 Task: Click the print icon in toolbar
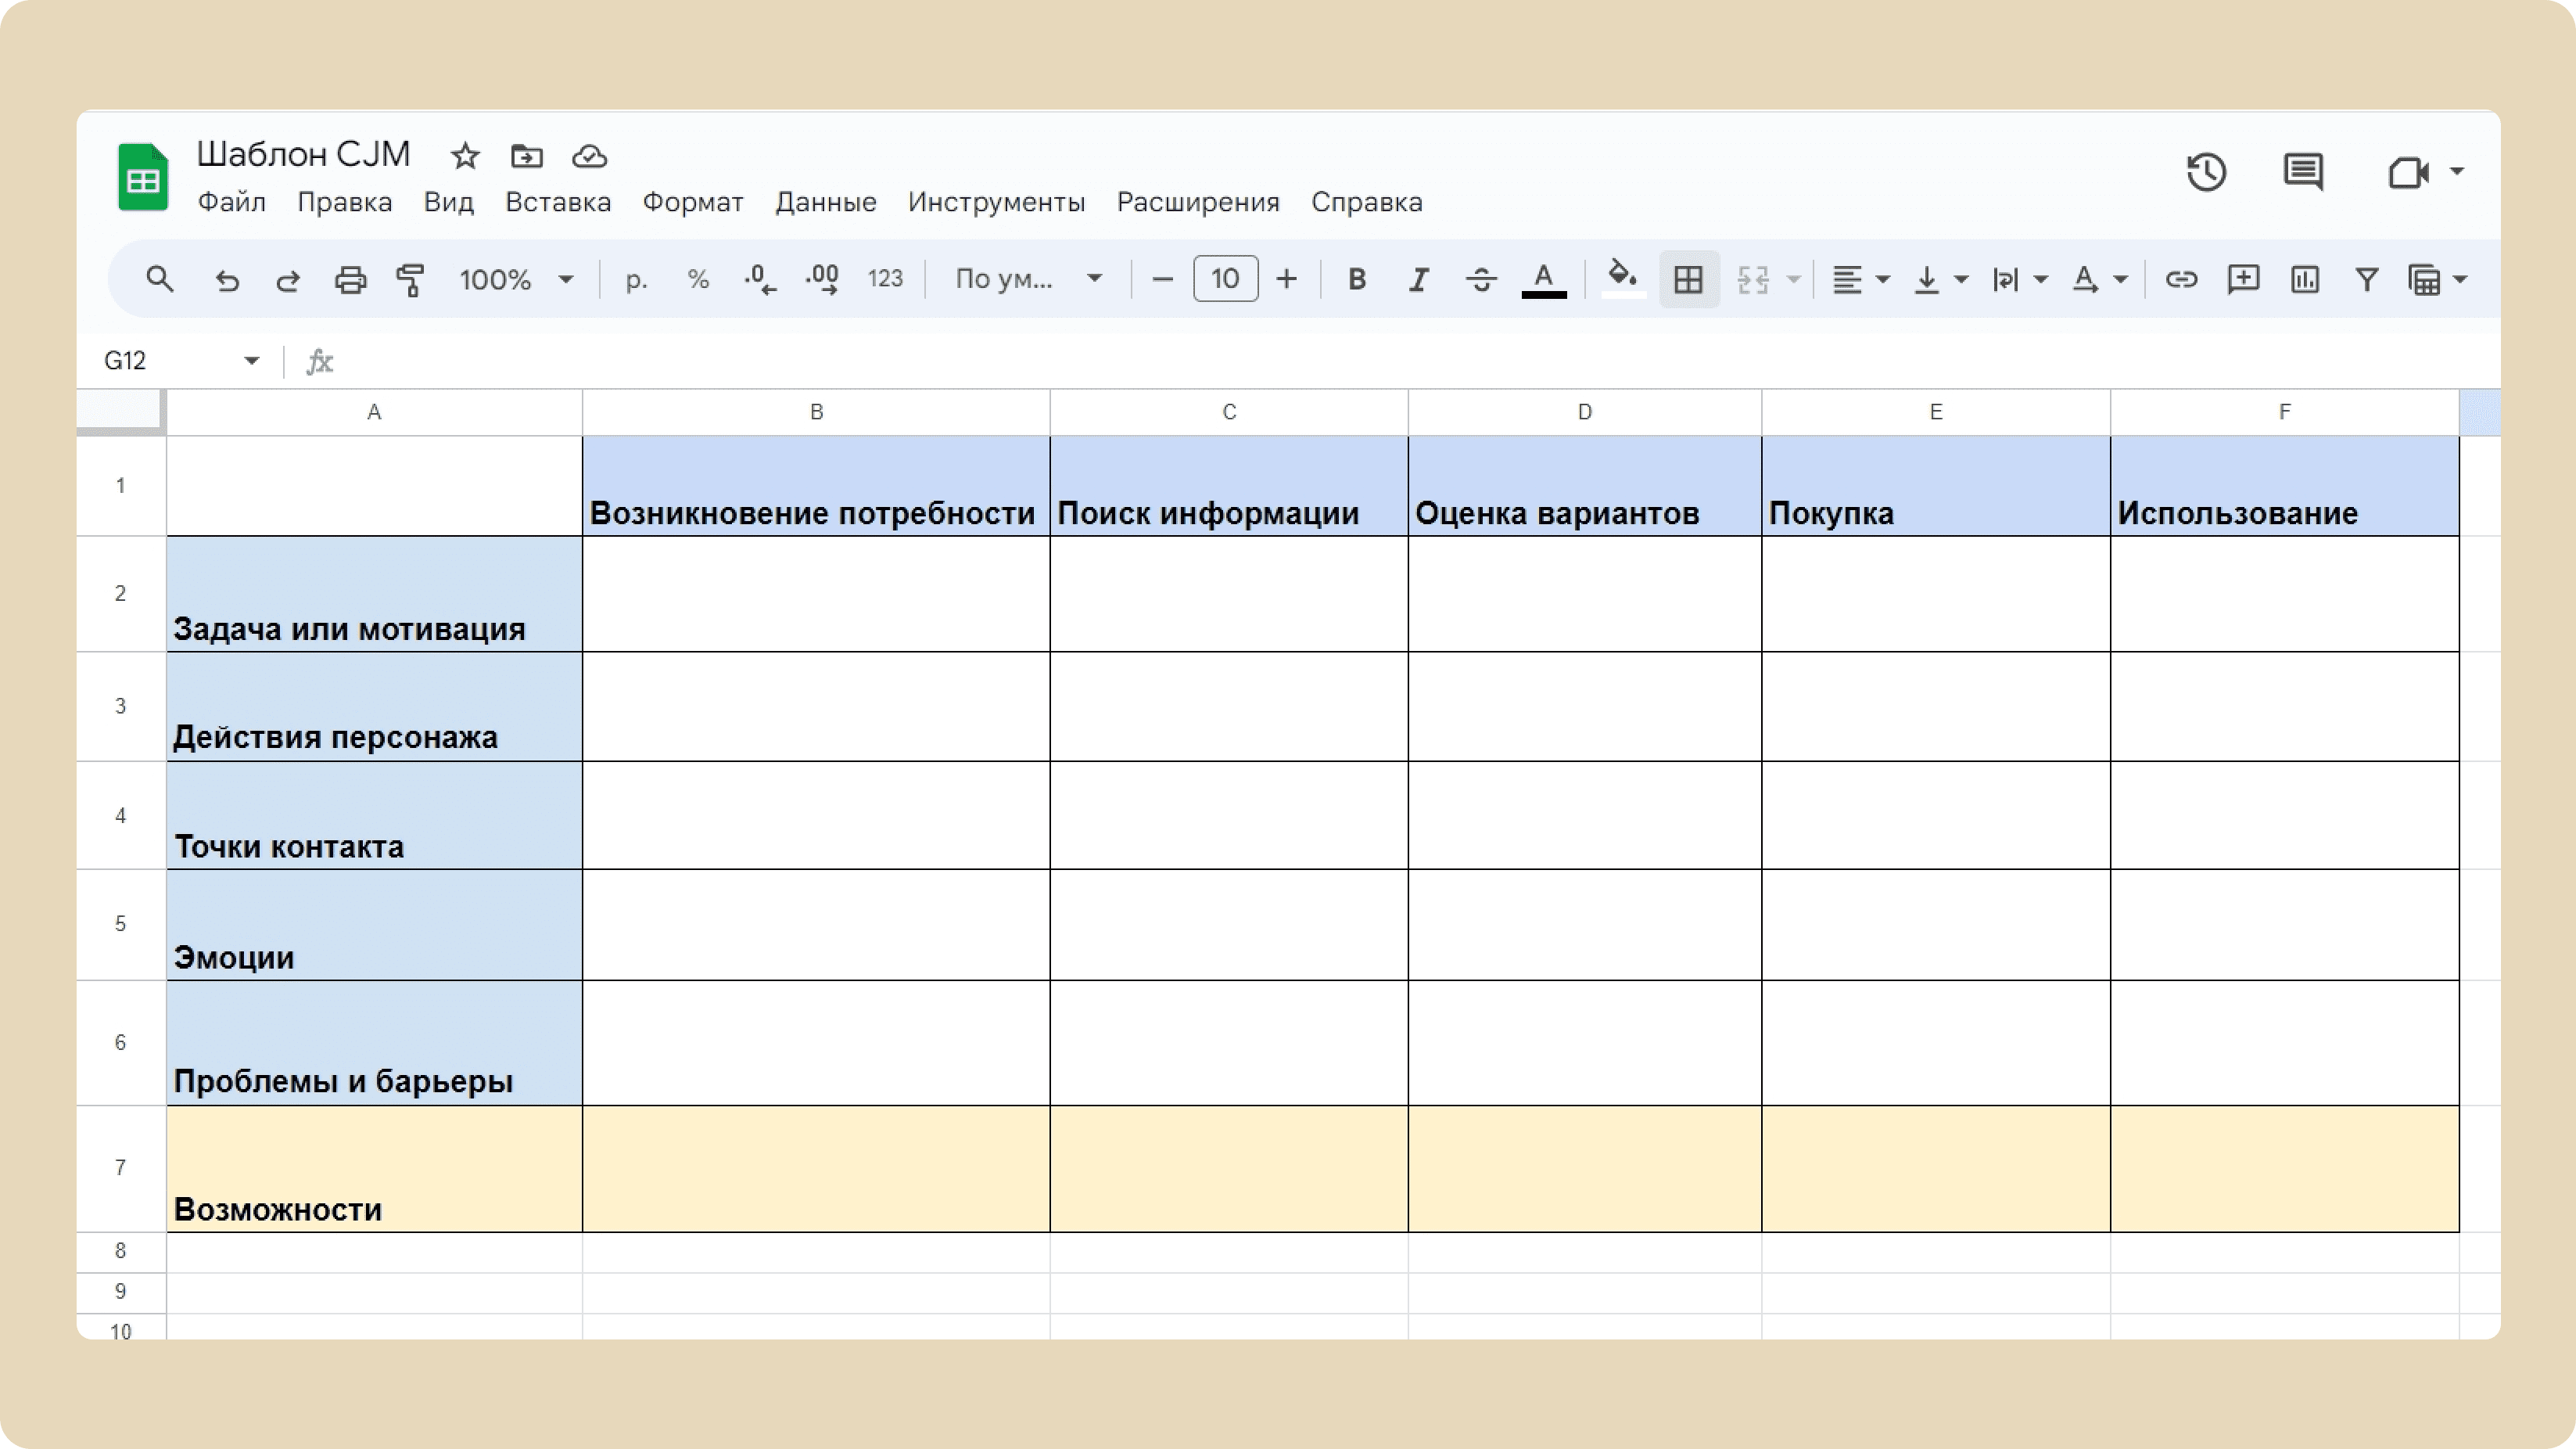tap(350, 279)
